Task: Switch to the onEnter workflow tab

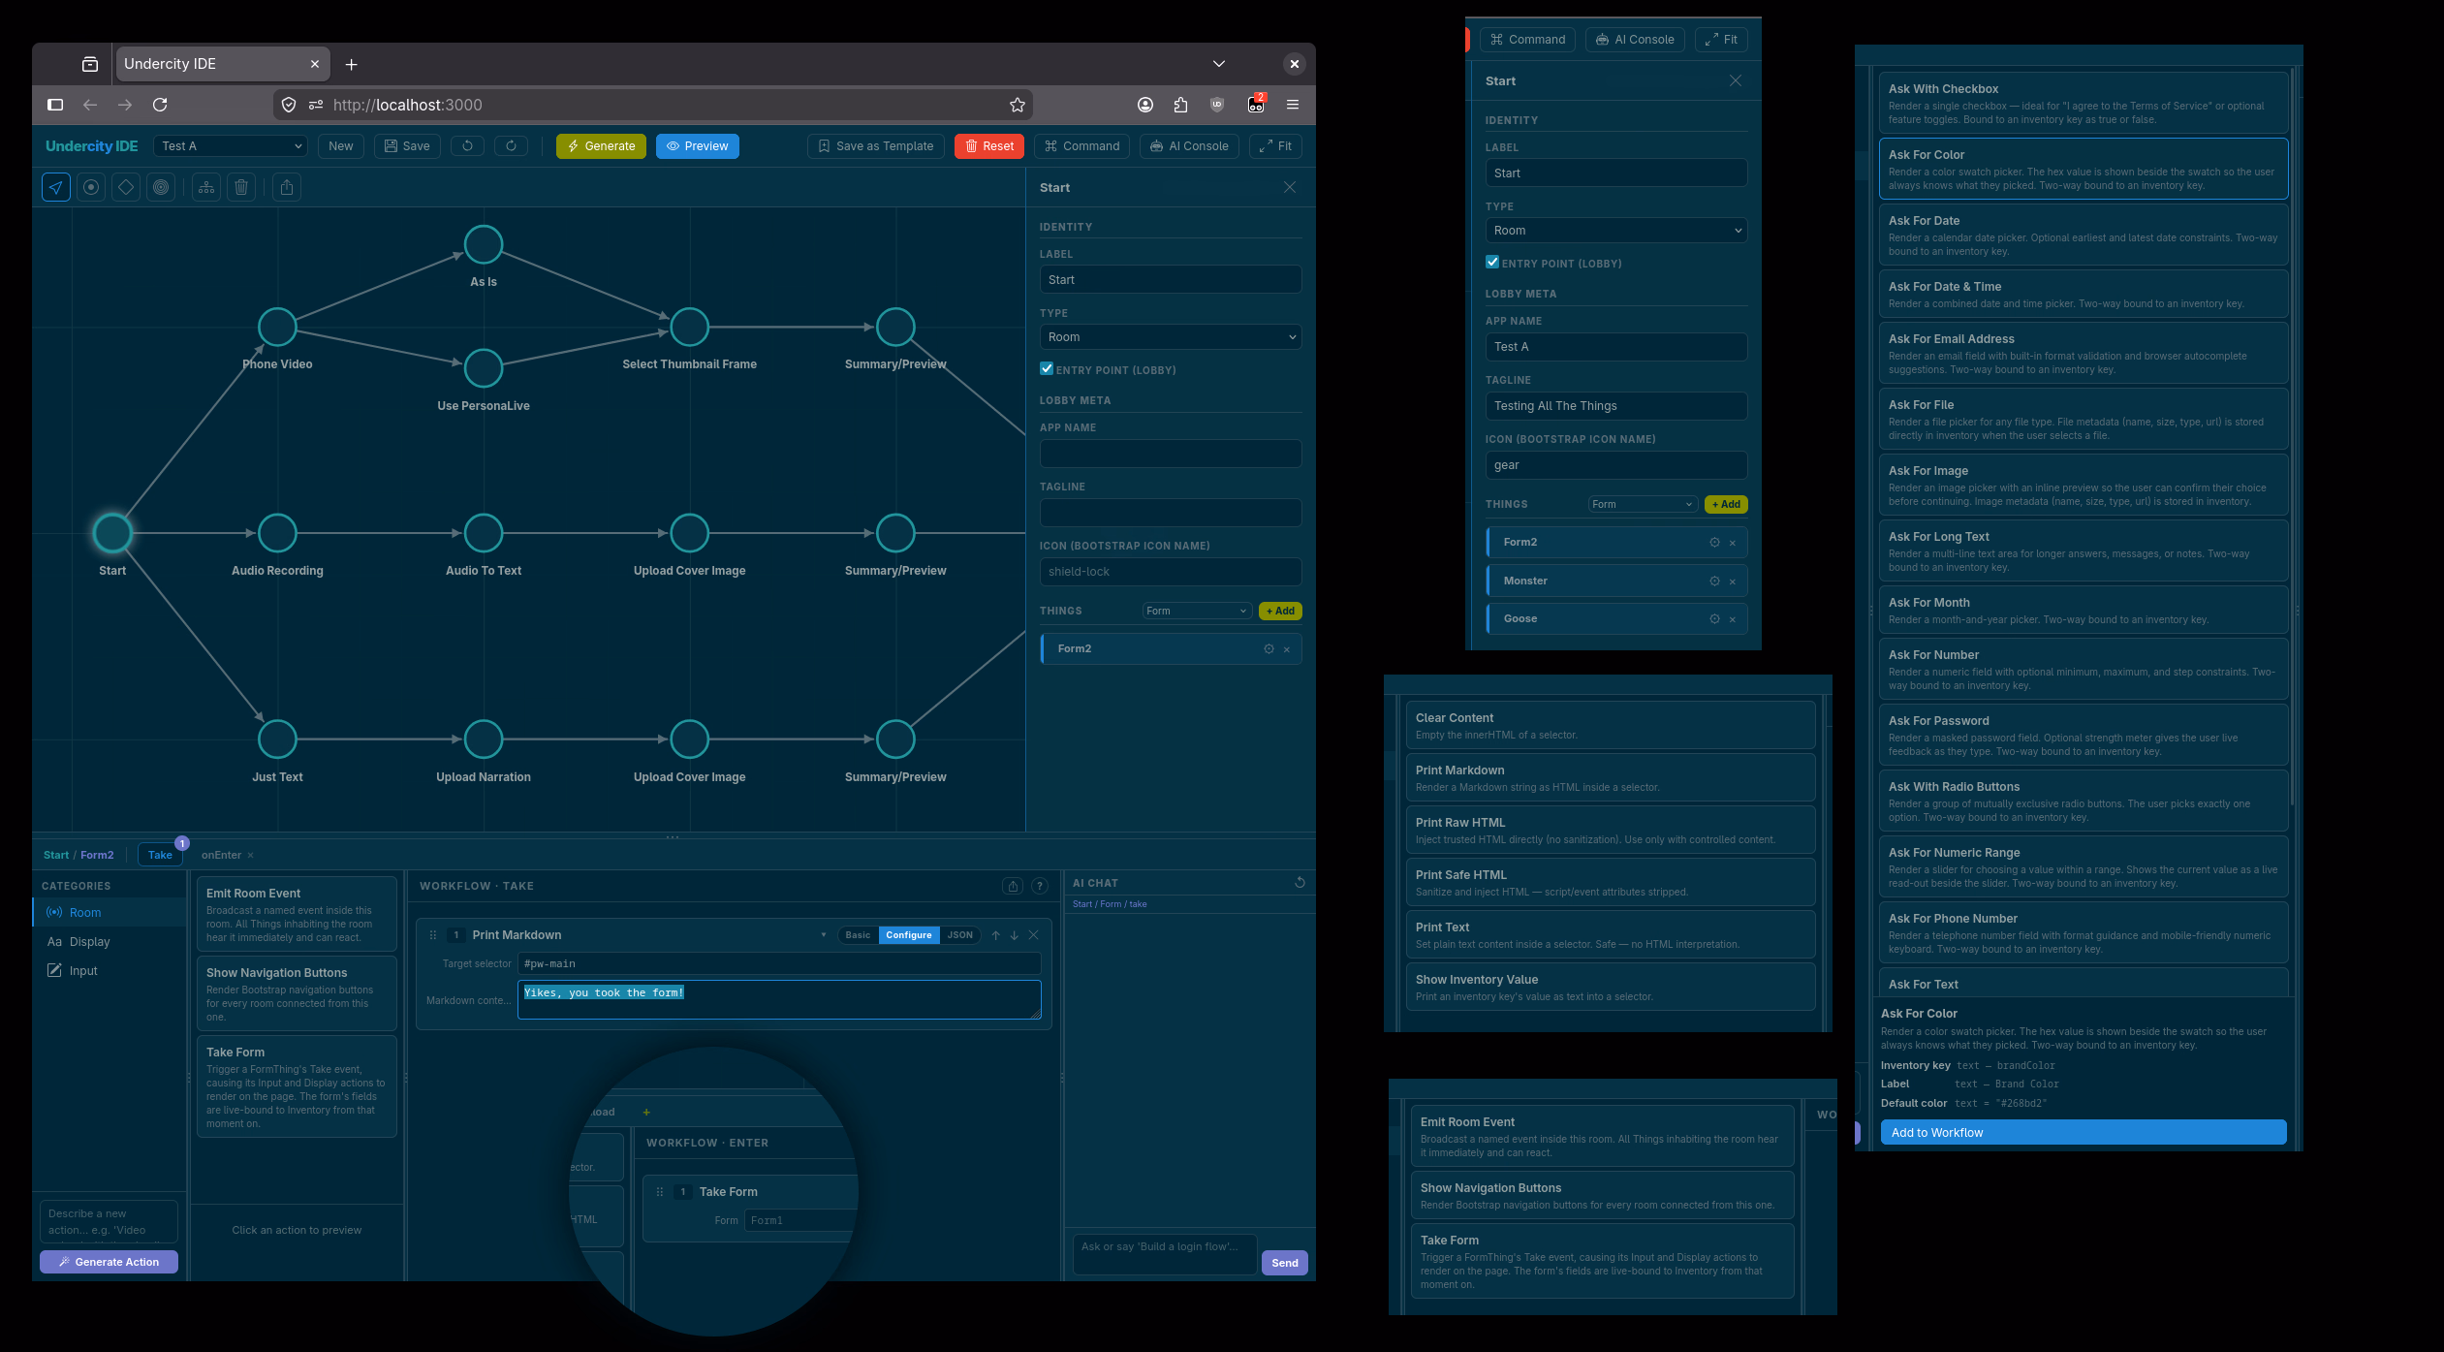Action: 221,855
